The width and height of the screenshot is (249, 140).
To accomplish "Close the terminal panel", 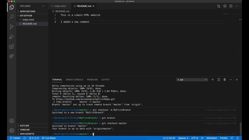I will coord(237,79).
